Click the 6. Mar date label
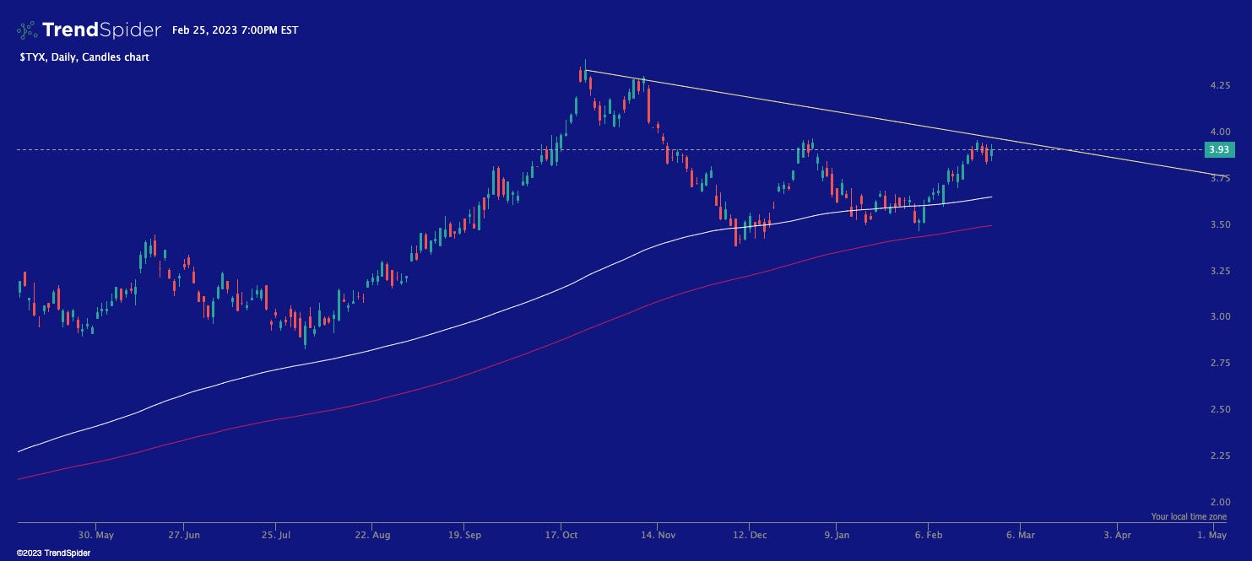This screenshot has width=1252, height=561. pyautogui.click(x=1020, y=535)
